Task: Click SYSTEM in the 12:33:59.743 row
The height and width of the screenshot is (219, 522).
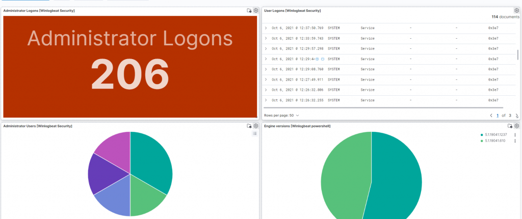Action: pos(334,38)
